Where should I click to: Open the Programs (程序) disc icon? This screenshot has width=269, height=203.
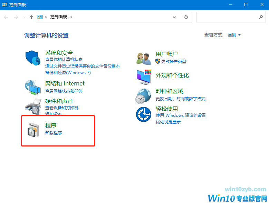(33, 130)
